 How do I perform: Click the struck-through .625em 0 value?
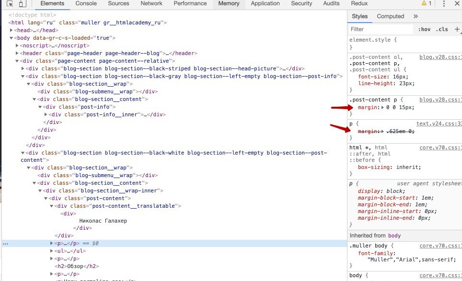click(401, 131)
